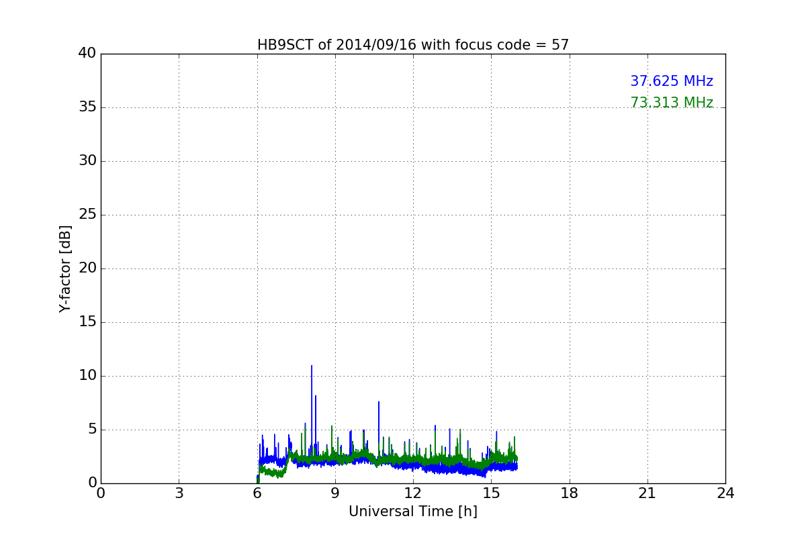
Task: Click the y-axis tick label 35
Action: (87, 107)
